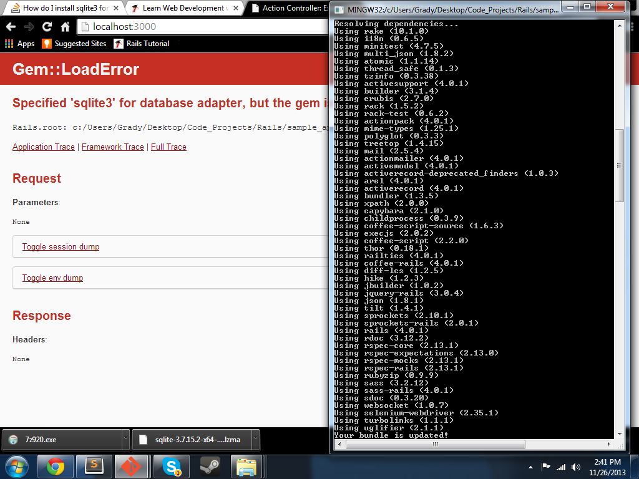This screenshot has height=479, width=639.
Task: Click the 'Using selenium-webdriver (2.35.1)' line
Action: [x=416, y=413]
